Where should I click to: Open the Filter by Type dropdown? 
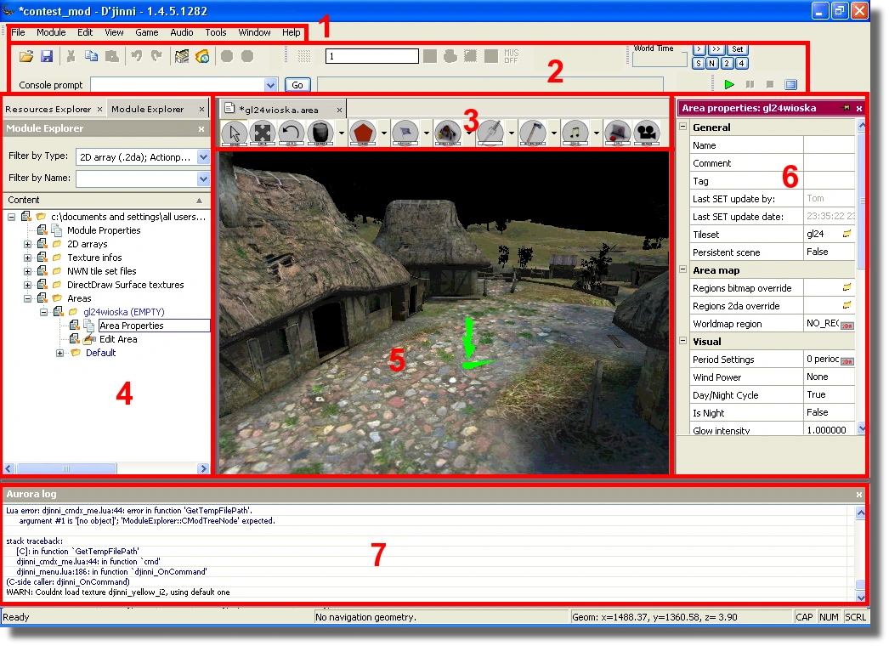[203, 156]
